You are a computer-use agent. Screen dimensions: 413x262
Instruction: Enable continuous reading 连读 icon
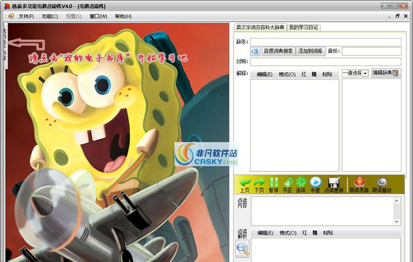click(301, 184)
